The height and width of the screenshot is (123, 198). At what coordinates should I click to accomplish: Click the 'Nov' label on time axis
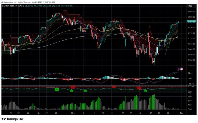click(x=73, y=113)
